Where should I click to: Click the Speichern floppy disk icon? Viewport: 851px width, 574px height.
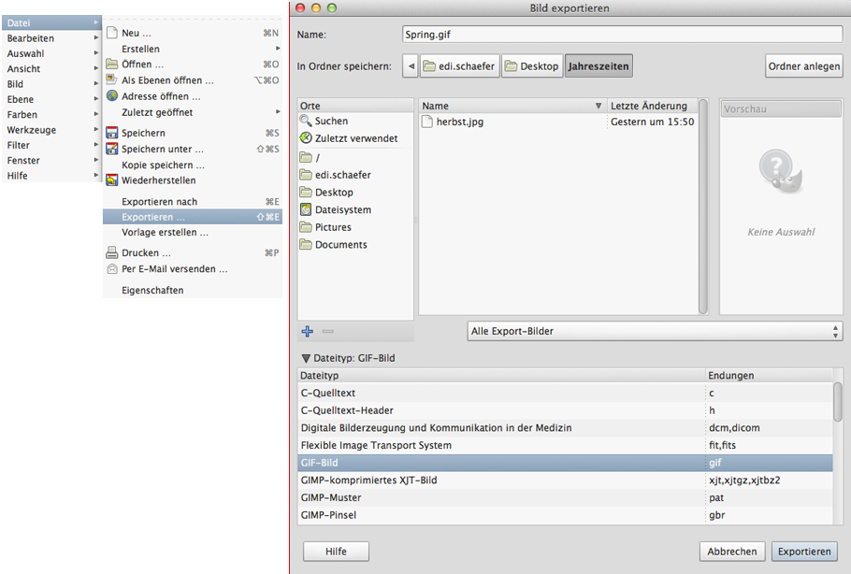coord(111,133)
